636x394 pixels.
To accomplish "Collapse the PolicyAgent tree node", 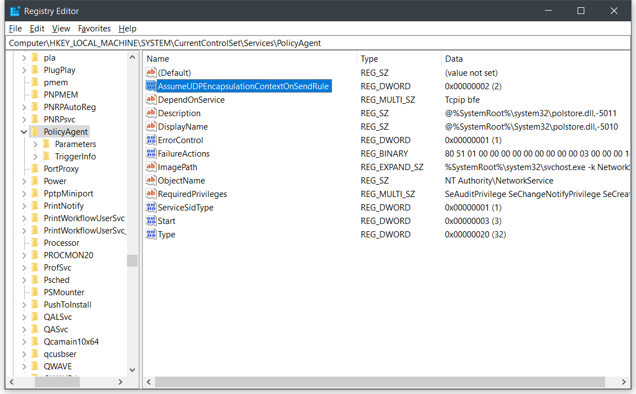I will 24,132.
